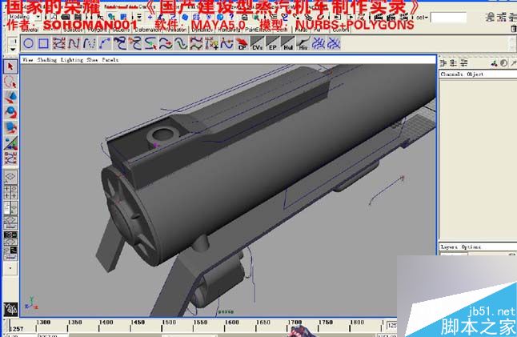
Task: Open the shelf options arrow menu
Action: pos(12,49)
